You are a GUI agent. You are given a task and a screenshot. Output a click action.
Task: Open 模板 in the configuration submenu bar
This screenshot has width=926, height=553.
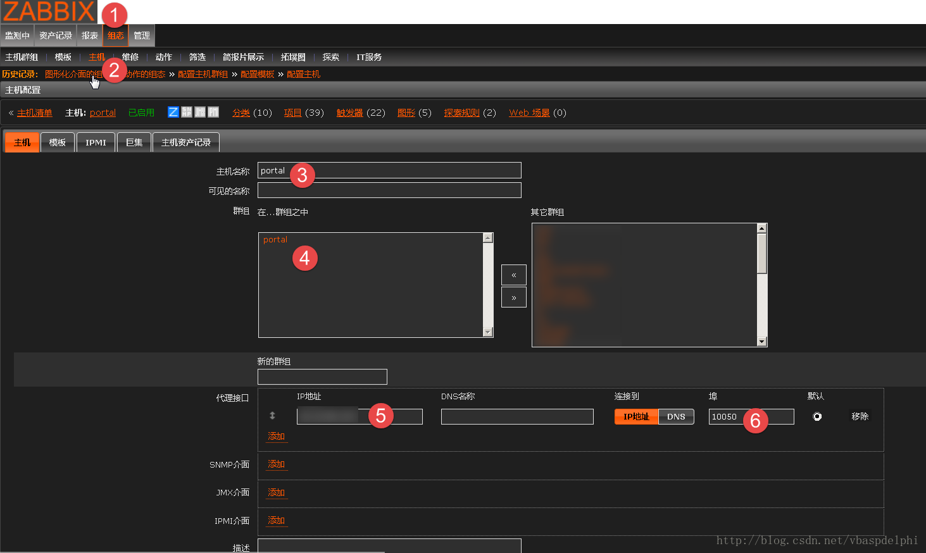63,57
